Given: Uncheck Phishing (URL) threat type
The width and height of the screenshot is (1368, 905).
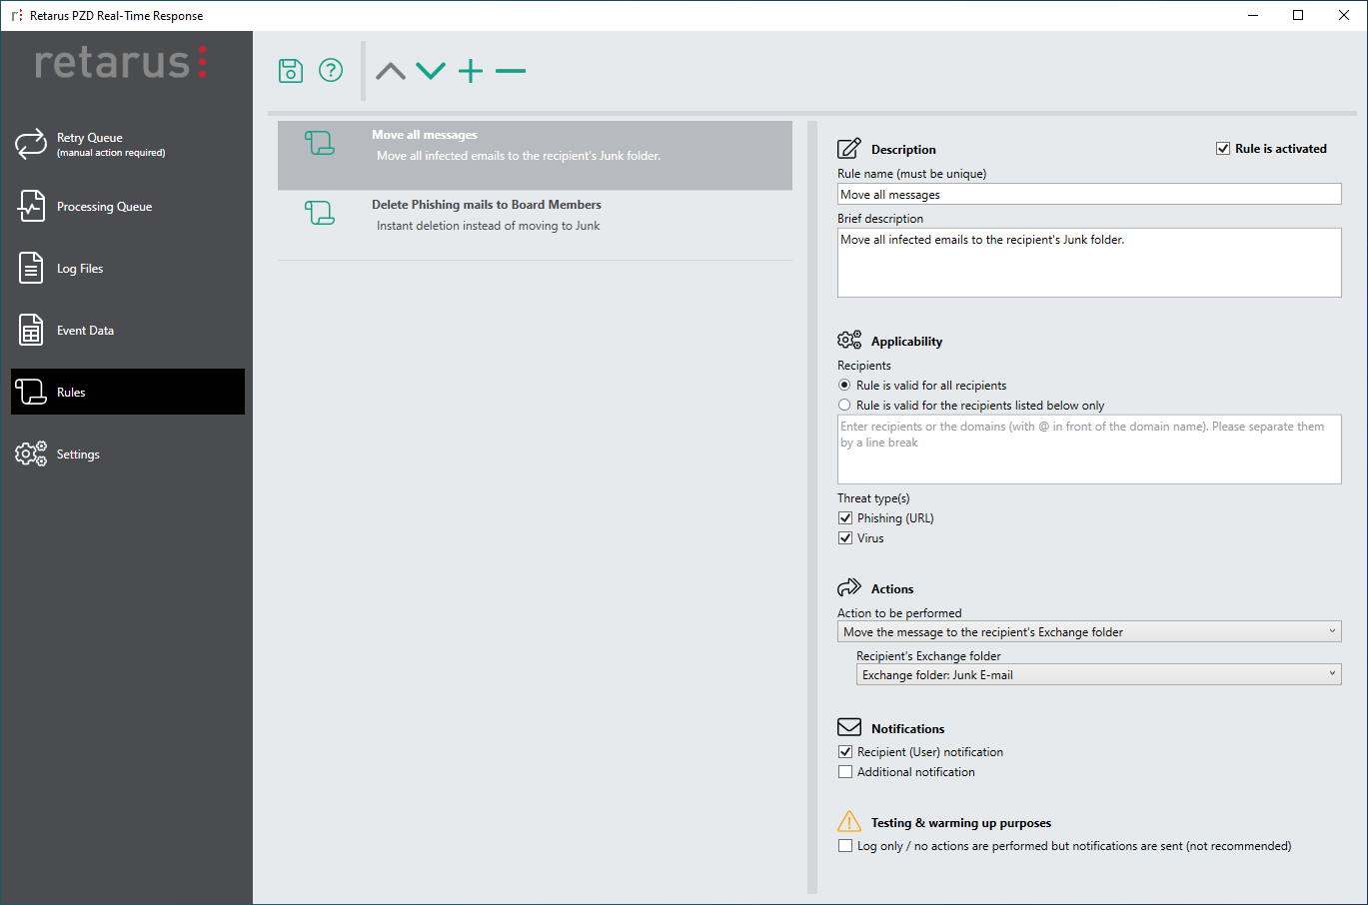Looking at the screenshot, I should [x=845, y=517].
